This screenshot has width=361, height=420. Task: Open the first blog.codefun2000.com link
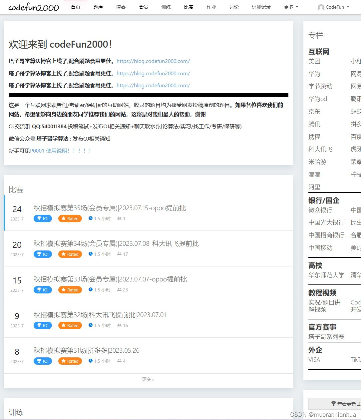click(153, 61)
